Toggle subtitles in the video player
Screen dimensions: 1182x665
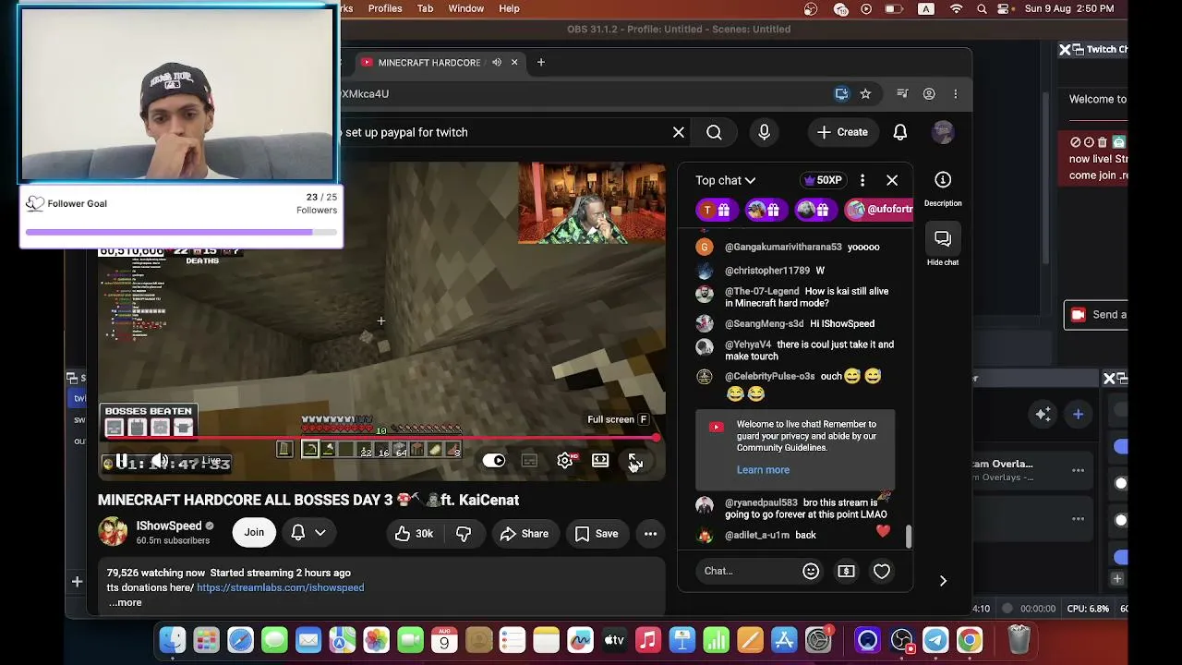(x=529, y=460)
